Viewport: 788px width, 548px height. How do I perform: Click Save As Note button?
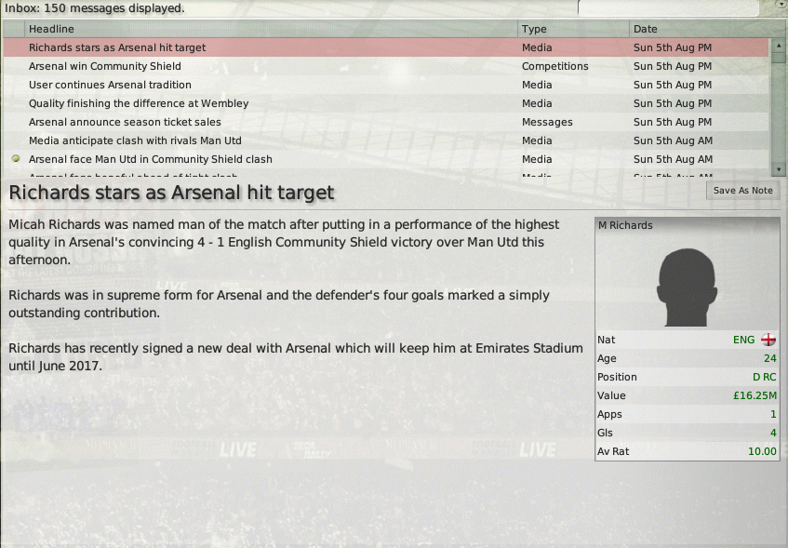click(x=742, y=191)
